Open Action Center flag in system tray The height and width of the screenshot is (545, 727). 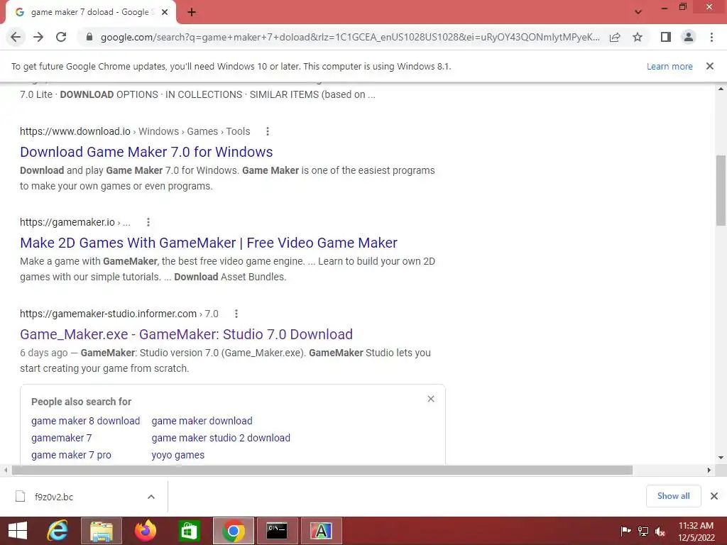tap(625, 531)
